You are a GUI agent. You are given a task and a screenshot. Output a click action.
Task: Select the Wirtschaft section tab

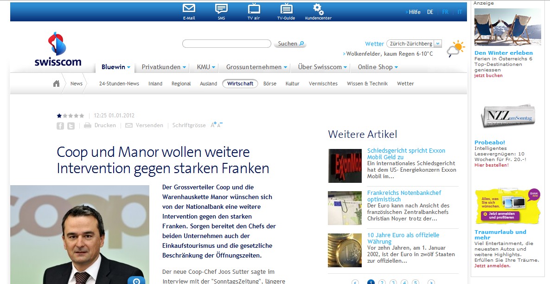pos(240,84)
